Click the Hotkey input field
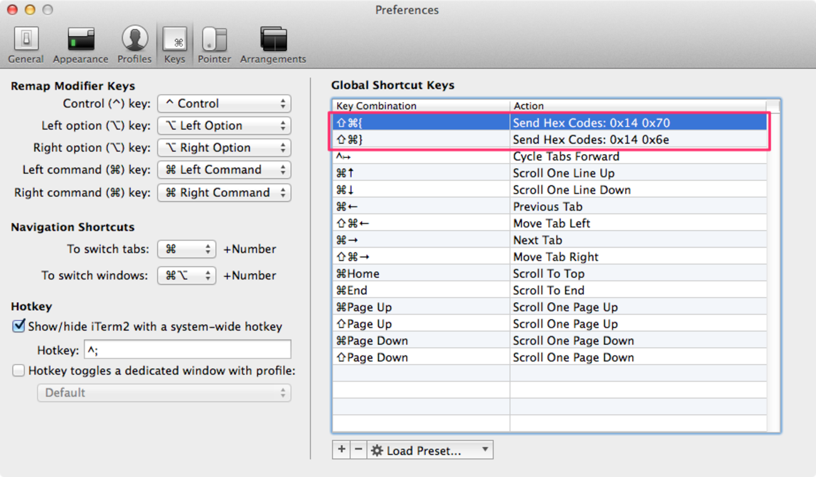Screen dimensions: 816x477 pyautogui.click(x=188, y=350)
